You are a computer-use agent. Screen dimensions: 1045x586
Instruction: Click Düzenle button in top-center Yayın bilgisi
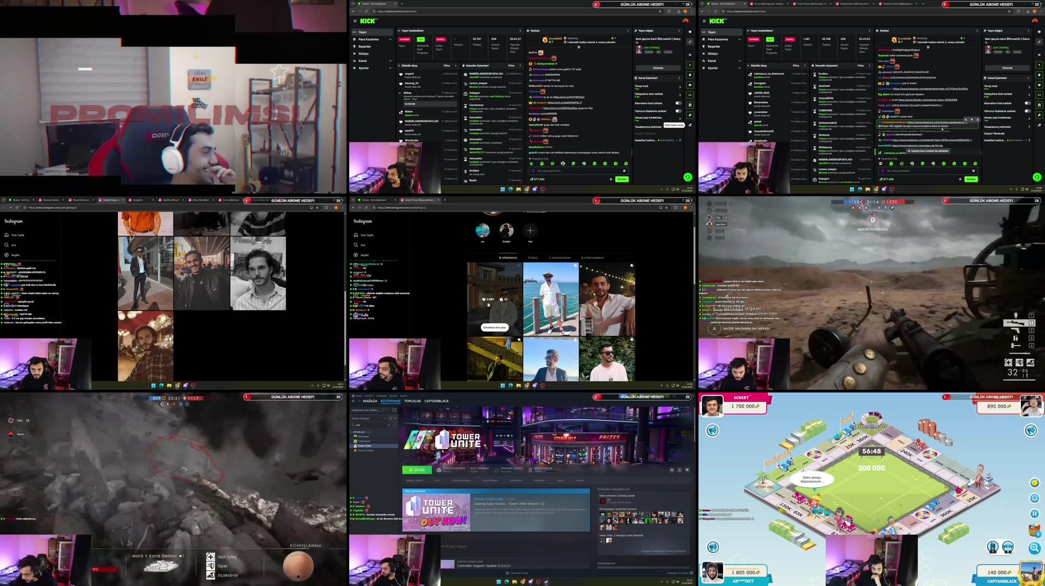[x=658, y=68]
